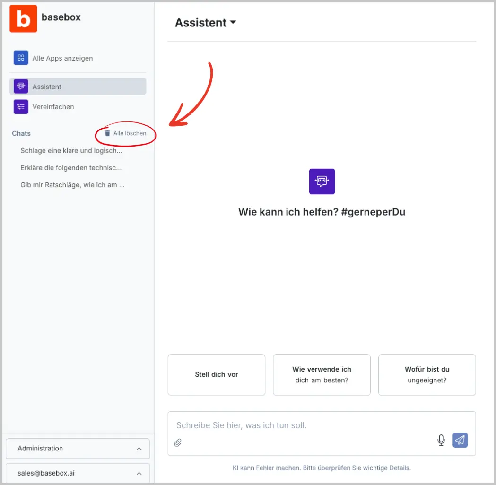Click the Alle Apps anzeigen grid icon

point(21,58)
